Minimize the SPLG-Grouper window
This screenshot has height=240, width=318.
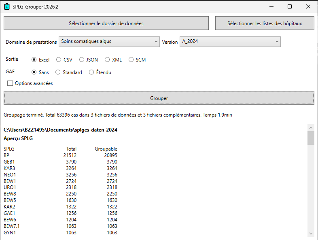tap(271, 7)
